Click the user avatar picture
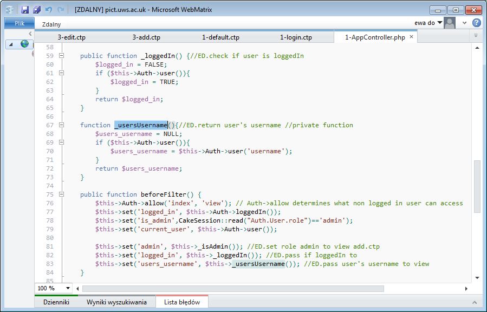Screen dimensions: 487x312 click(x=450, y=23)
